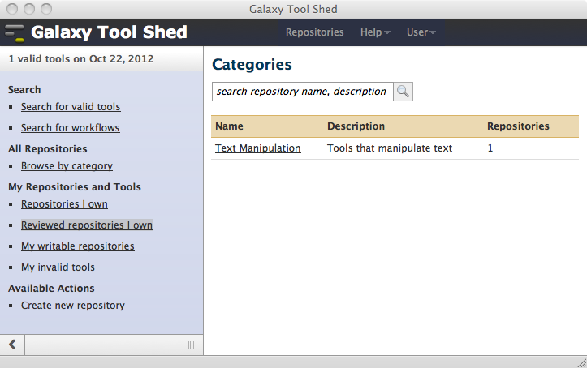Viewport: 587px width, 368px height.
Task: Open Search for workflows link
Action: coord(70,128)
